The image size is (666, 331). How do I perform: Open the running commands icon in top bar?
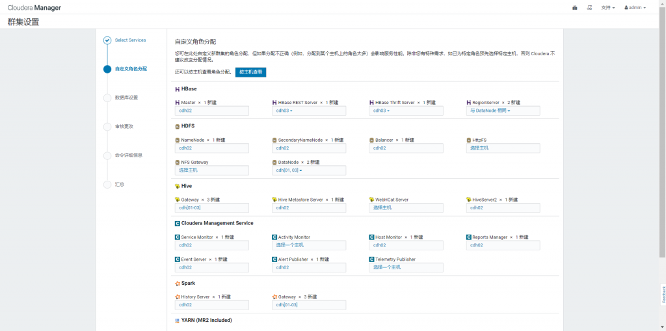tap(589, 8)
